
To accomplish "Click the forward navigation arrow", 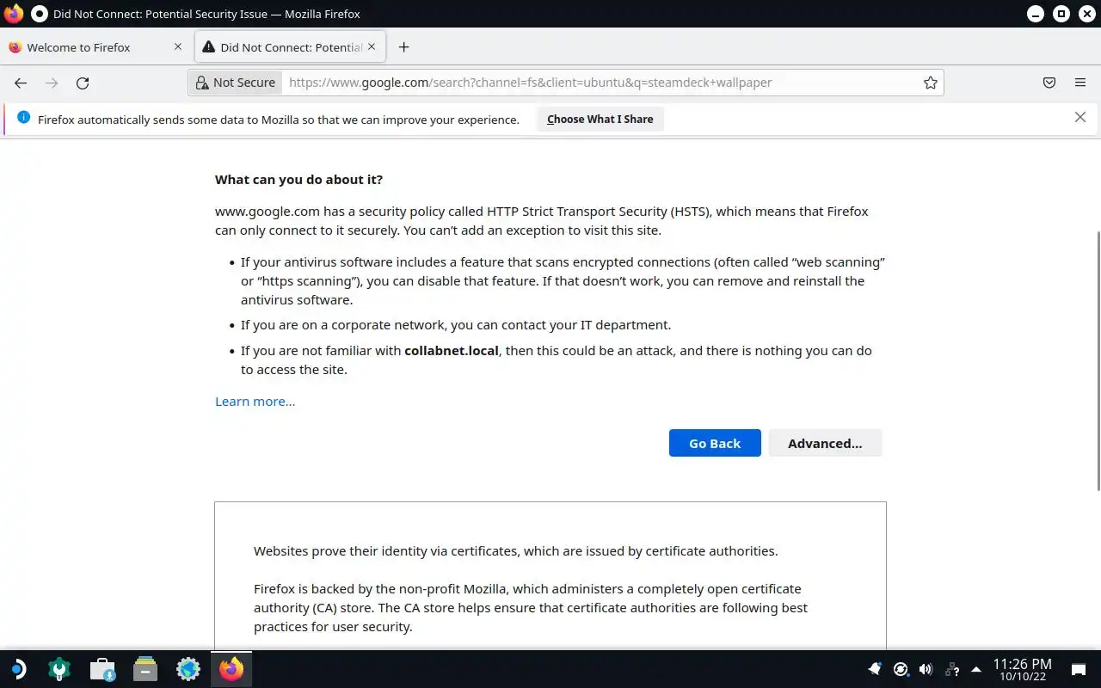I will [x=52, y=83].
